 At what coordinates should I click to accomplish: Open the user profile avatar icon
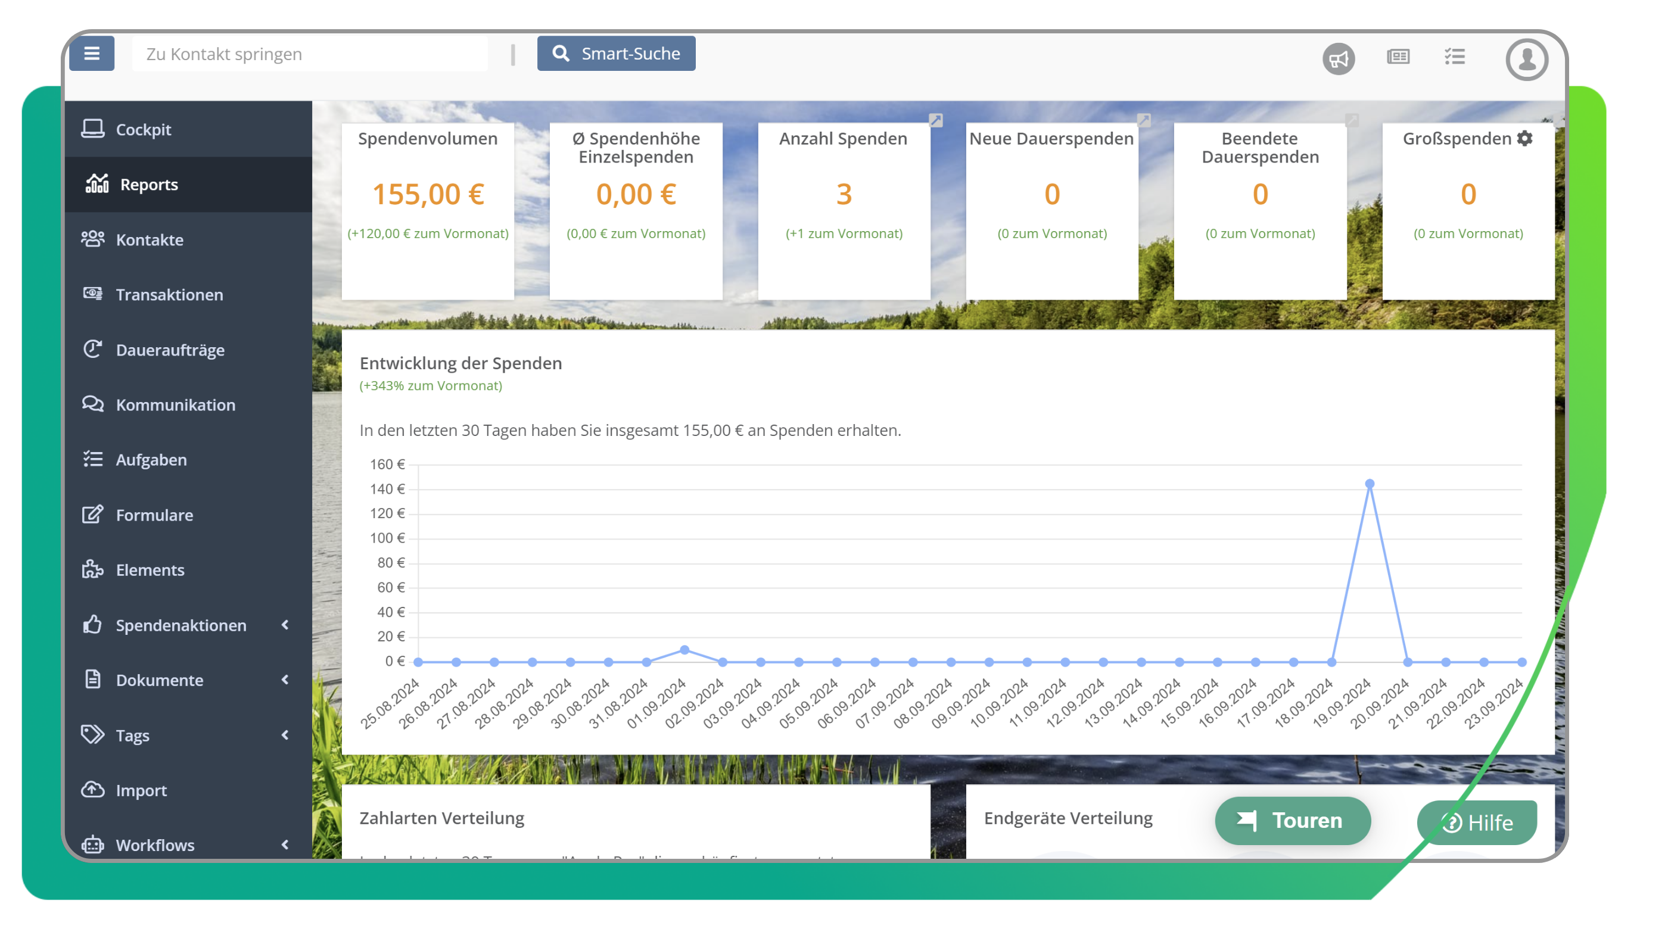click(1526, 59)
